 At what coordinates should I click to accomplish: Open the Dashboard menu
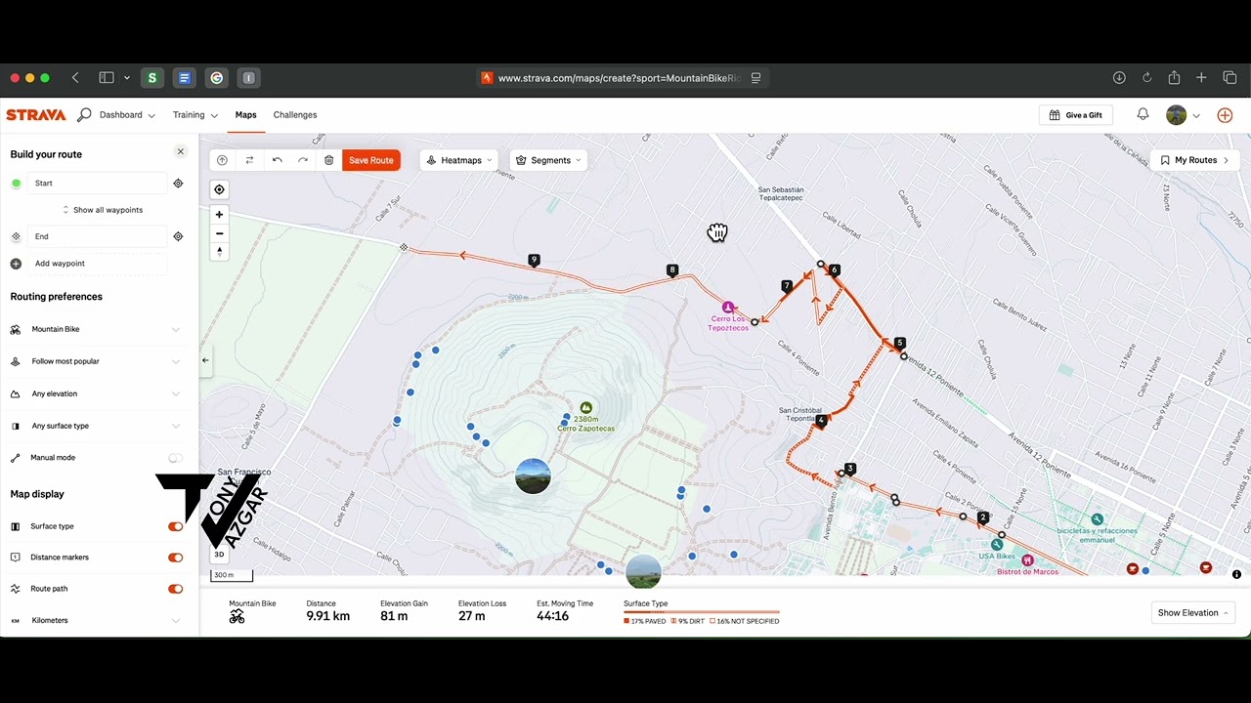[x=127, y=115]
